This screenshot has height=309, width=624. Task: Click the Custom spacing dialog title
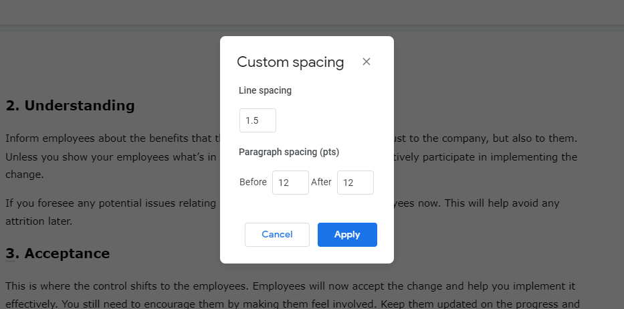290,62
